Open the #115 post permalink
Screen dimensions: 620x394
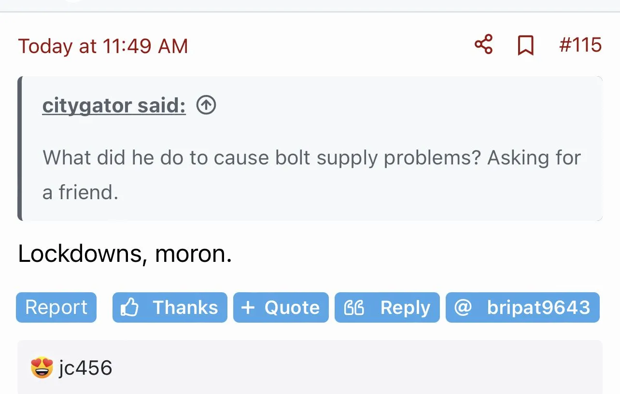(x=580, y=45)
